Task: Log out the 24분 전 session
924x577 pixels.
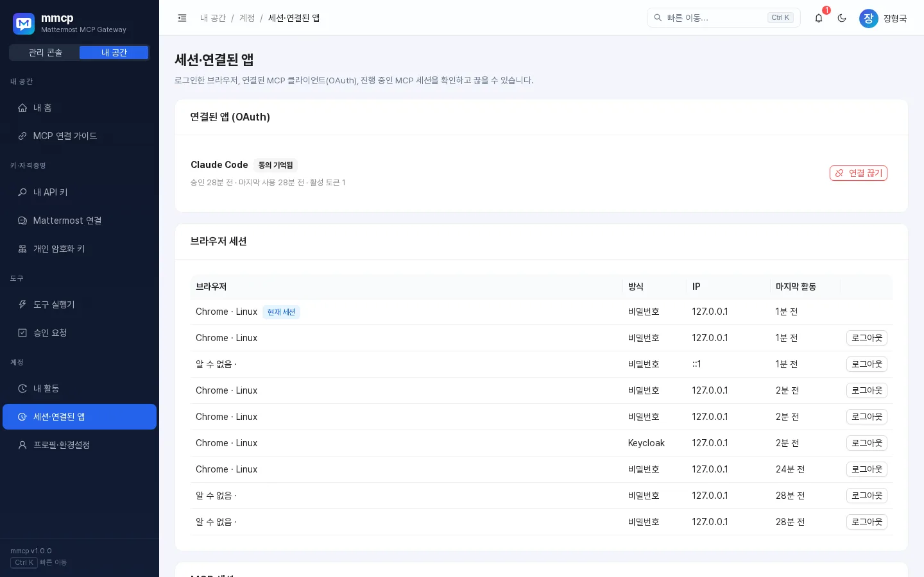Action: 867,469
